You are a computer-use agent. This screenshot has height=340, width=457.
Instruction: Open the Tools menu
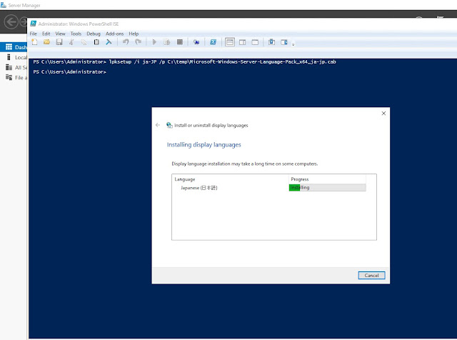76,34
